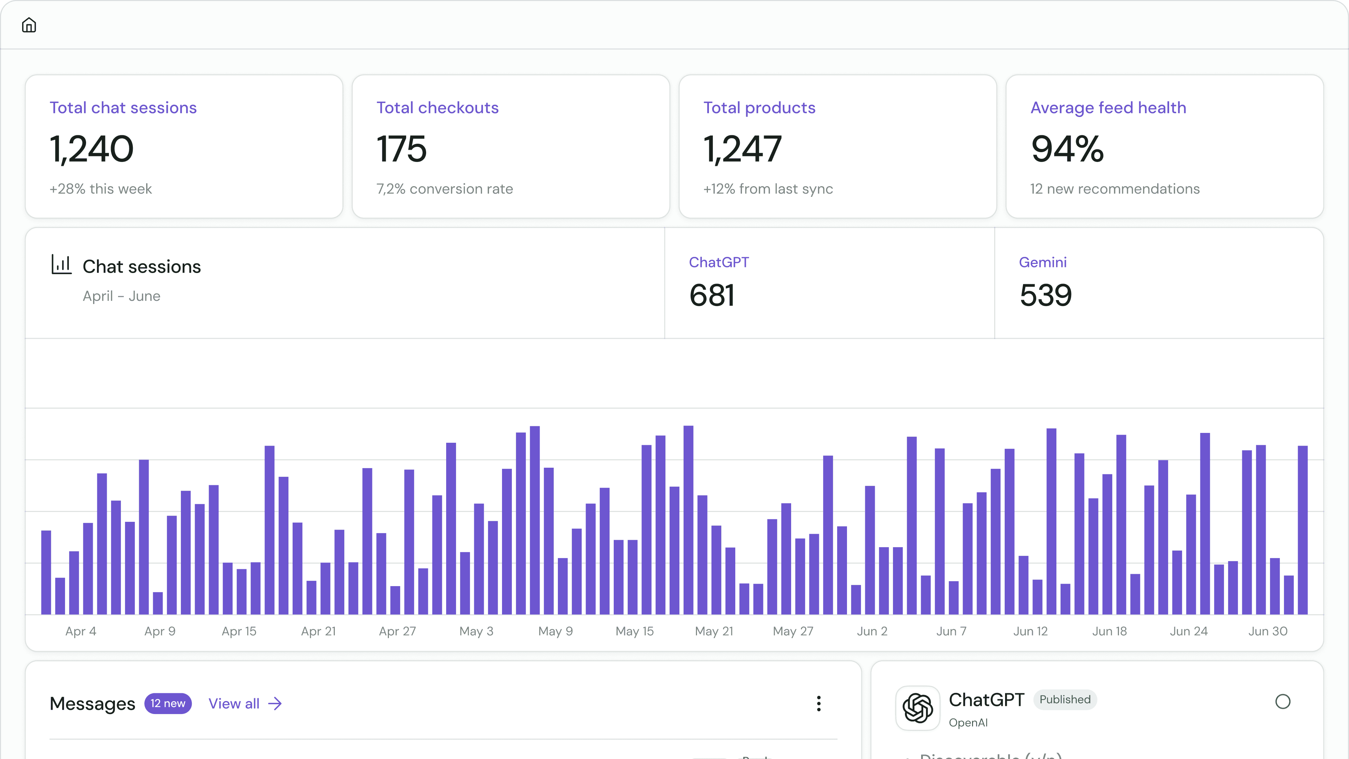Switch chart to ChatGPT sessions tab

[829, 283]
